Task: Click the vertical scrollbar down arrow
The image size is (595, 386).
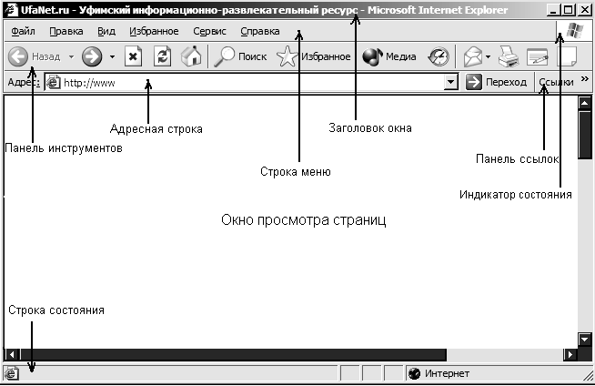Action: pyautogui.click(x=584, y=339)
